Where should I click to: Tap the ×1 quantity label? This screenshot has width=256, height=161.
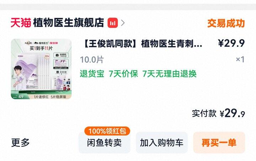240,59
